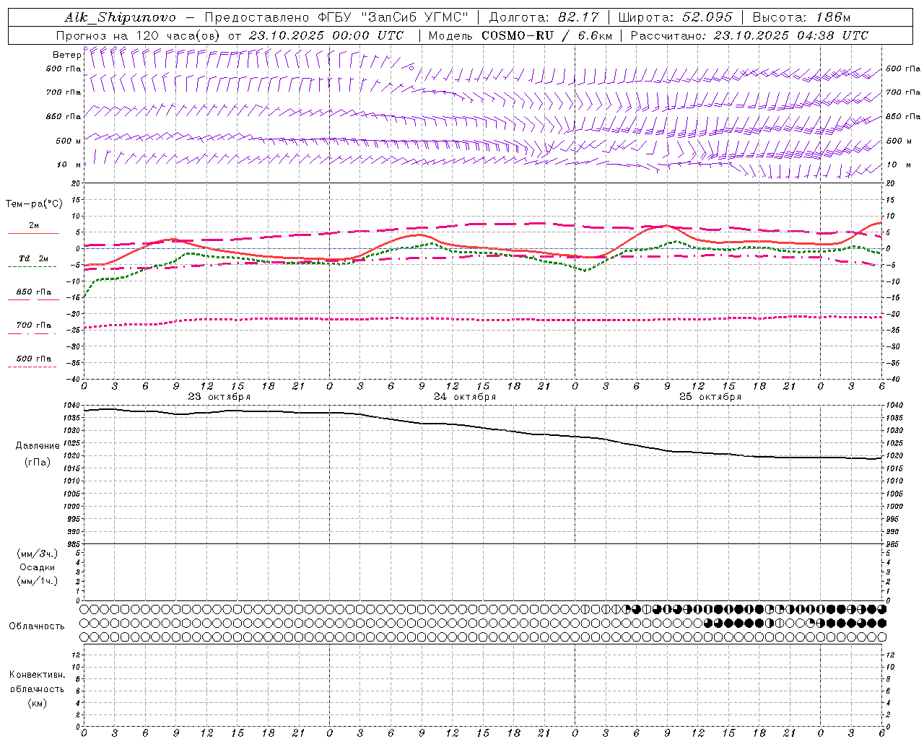The image size is (924, 739).
Task: Click the "25 октября" date label
Action: click(x=710, y=397)
